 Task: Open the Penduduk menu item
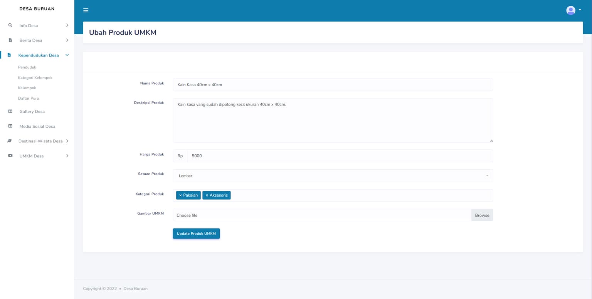[27, 67]
